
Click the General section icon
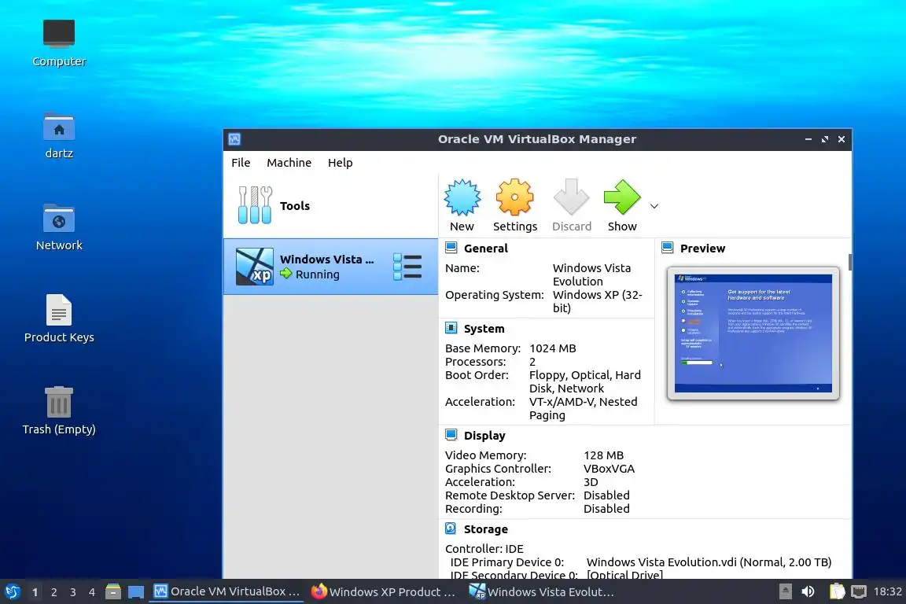point(451,248)
